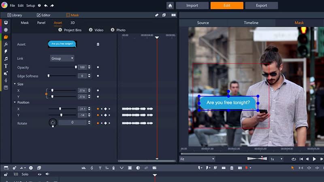
Task: Toggle the Size X/Y aspect lock
Action: 46,94
